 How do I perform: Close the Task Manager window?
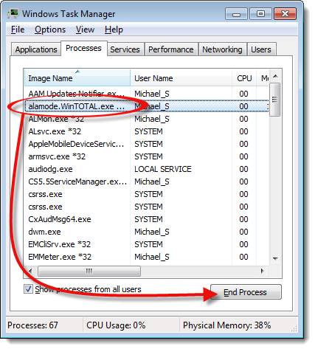(285, 14)
